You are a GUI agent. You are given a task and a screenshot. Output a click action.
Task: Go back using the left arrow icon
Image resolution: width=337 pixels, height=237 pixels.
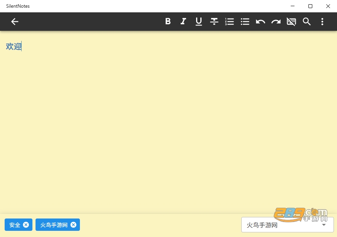(15, 22)
